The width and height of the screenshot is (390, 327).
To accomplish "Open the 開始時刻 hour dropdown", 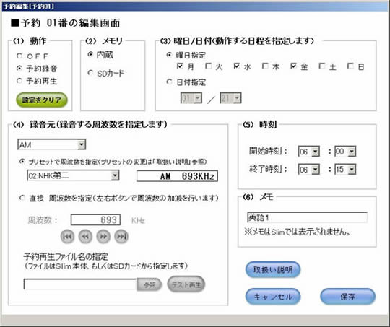I will point(308,152).
